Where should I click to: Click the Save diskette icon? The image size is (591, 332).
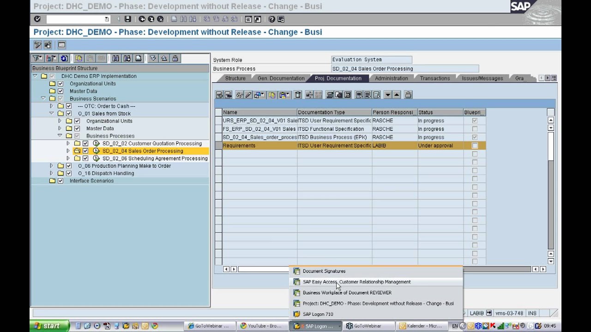pos(127,19)
